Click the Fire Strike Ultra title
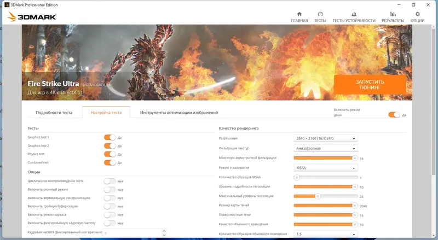The height and width of the screenshot is (240, 438). pyautogui.click(x=53, y=84)
